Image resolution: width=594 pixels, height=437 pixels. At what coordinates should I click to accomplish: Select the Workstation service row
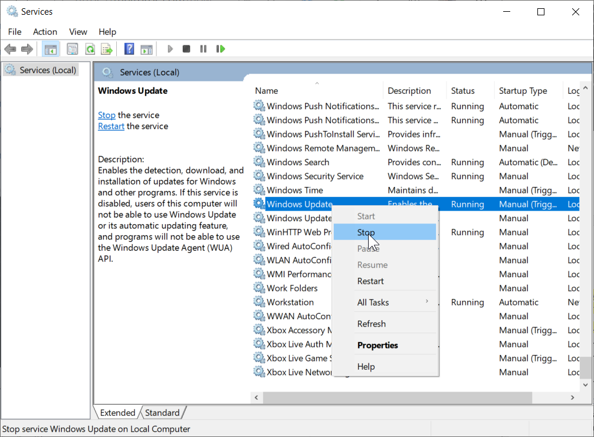pyautogui.click(x=416, y=302)
